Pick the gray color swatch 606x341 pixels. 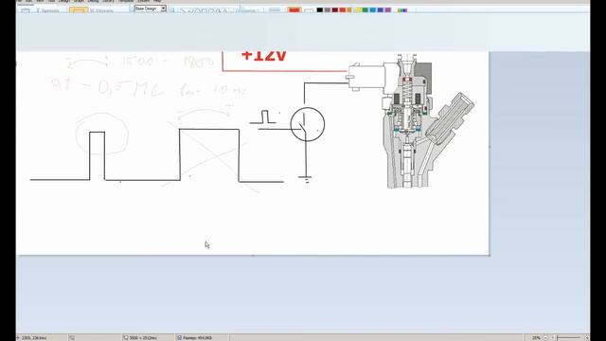click(x=328, y=9)
